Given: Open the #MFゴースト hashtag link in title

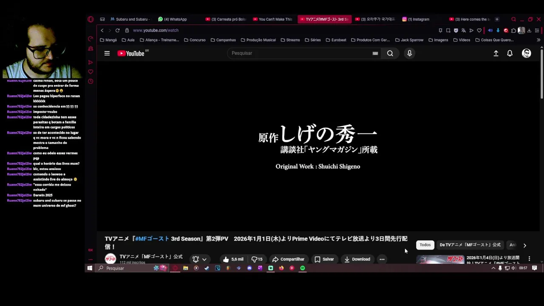Looking at the screenshot, I should [x=152, y=239].
